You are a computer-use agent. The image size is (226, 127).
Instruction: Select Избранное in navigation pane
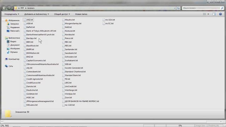[x=14, y=20]
